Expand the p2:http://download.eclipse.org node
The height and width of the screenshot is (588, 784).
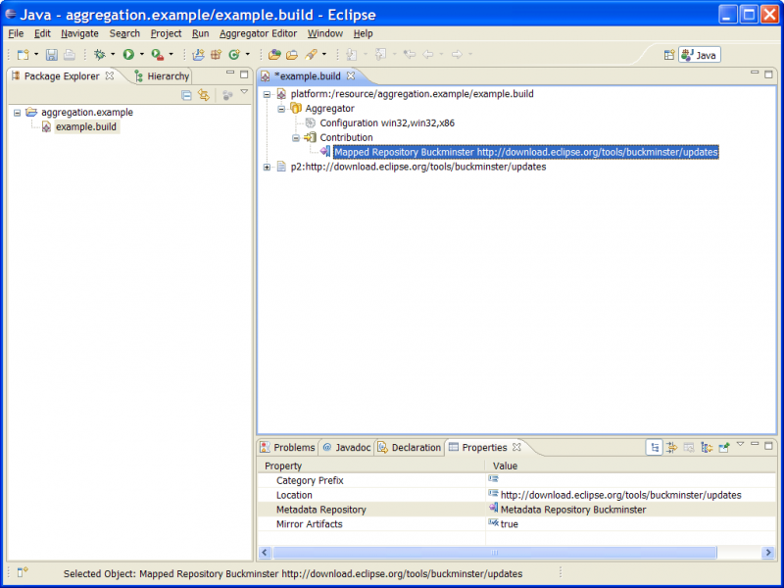click(267, 167)
